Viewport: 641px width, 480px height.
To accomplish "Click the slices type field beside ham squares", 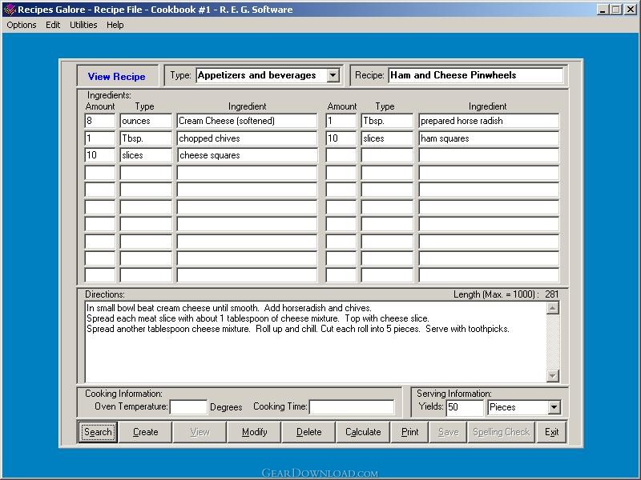I will click(x=387, y=138).
